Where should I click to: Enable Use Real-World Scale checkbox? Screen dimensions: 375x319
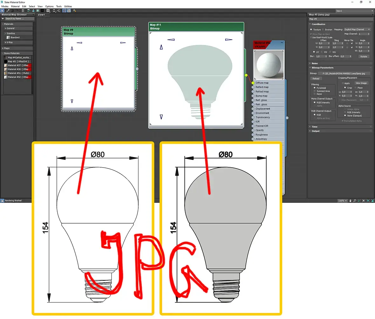click(x=311, y=37)
